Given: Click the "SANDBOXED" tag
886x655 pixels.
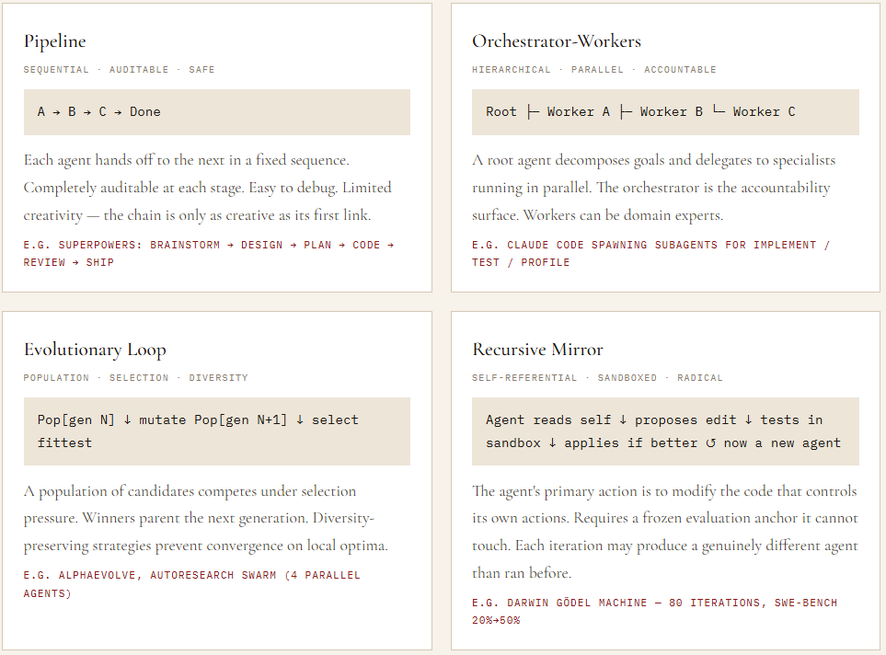Looking at the screenshot, I should (x=627, y=377).
